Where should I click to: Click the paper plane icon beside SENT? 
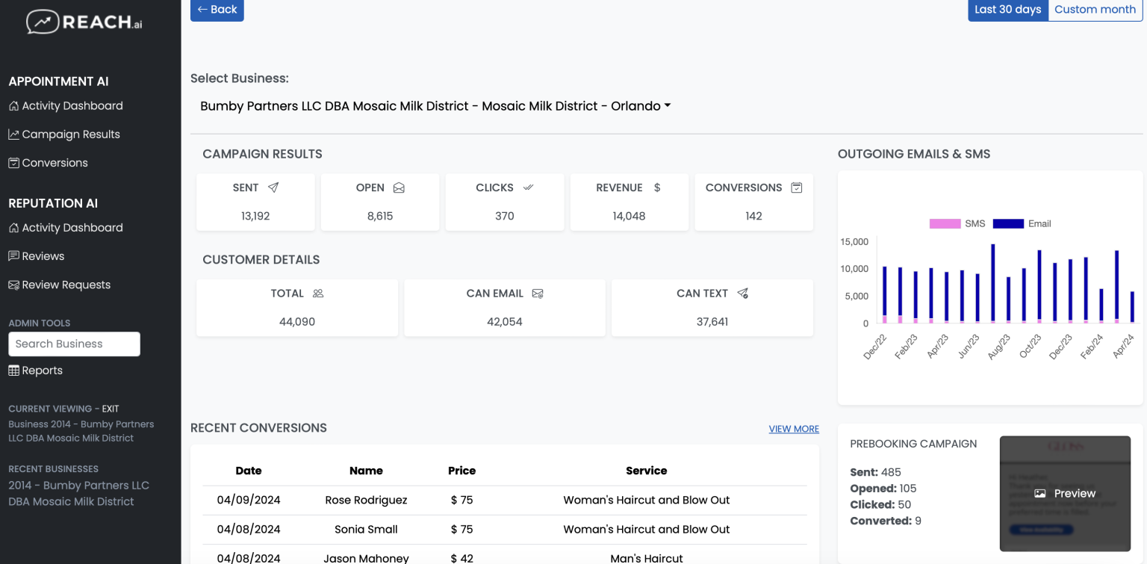coord(273,188)
